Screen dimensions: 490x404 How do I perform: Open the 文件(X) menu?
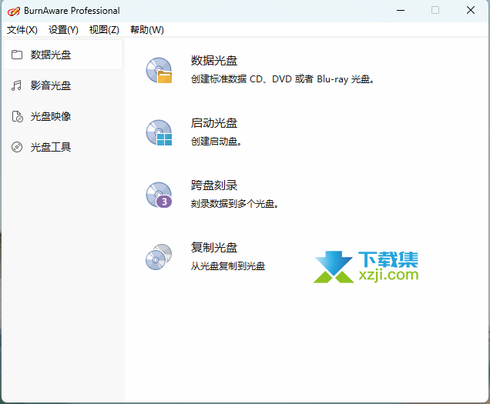pyautogui.click(x=22, y=30)
